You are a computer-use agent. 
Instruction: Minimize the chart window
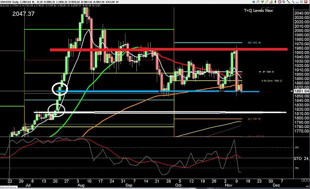[x=297, y=2]
